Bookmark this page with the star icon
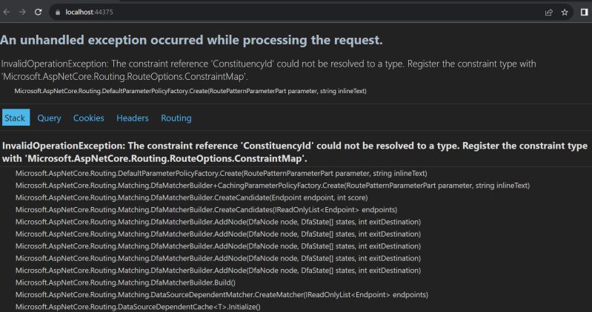Viewport: 592px width, 312px height. (565, 13)
